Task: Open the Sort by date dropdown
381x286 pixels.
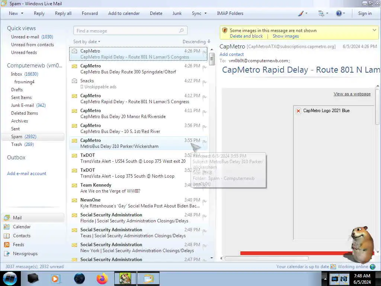Action: pos(87,42)
